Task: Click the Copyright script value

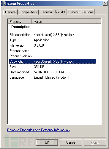Action: point(54,61)
